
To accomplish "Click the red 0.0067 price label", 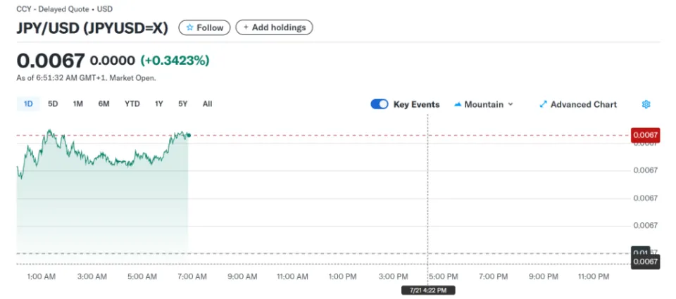I will click(x=645, y=135).
